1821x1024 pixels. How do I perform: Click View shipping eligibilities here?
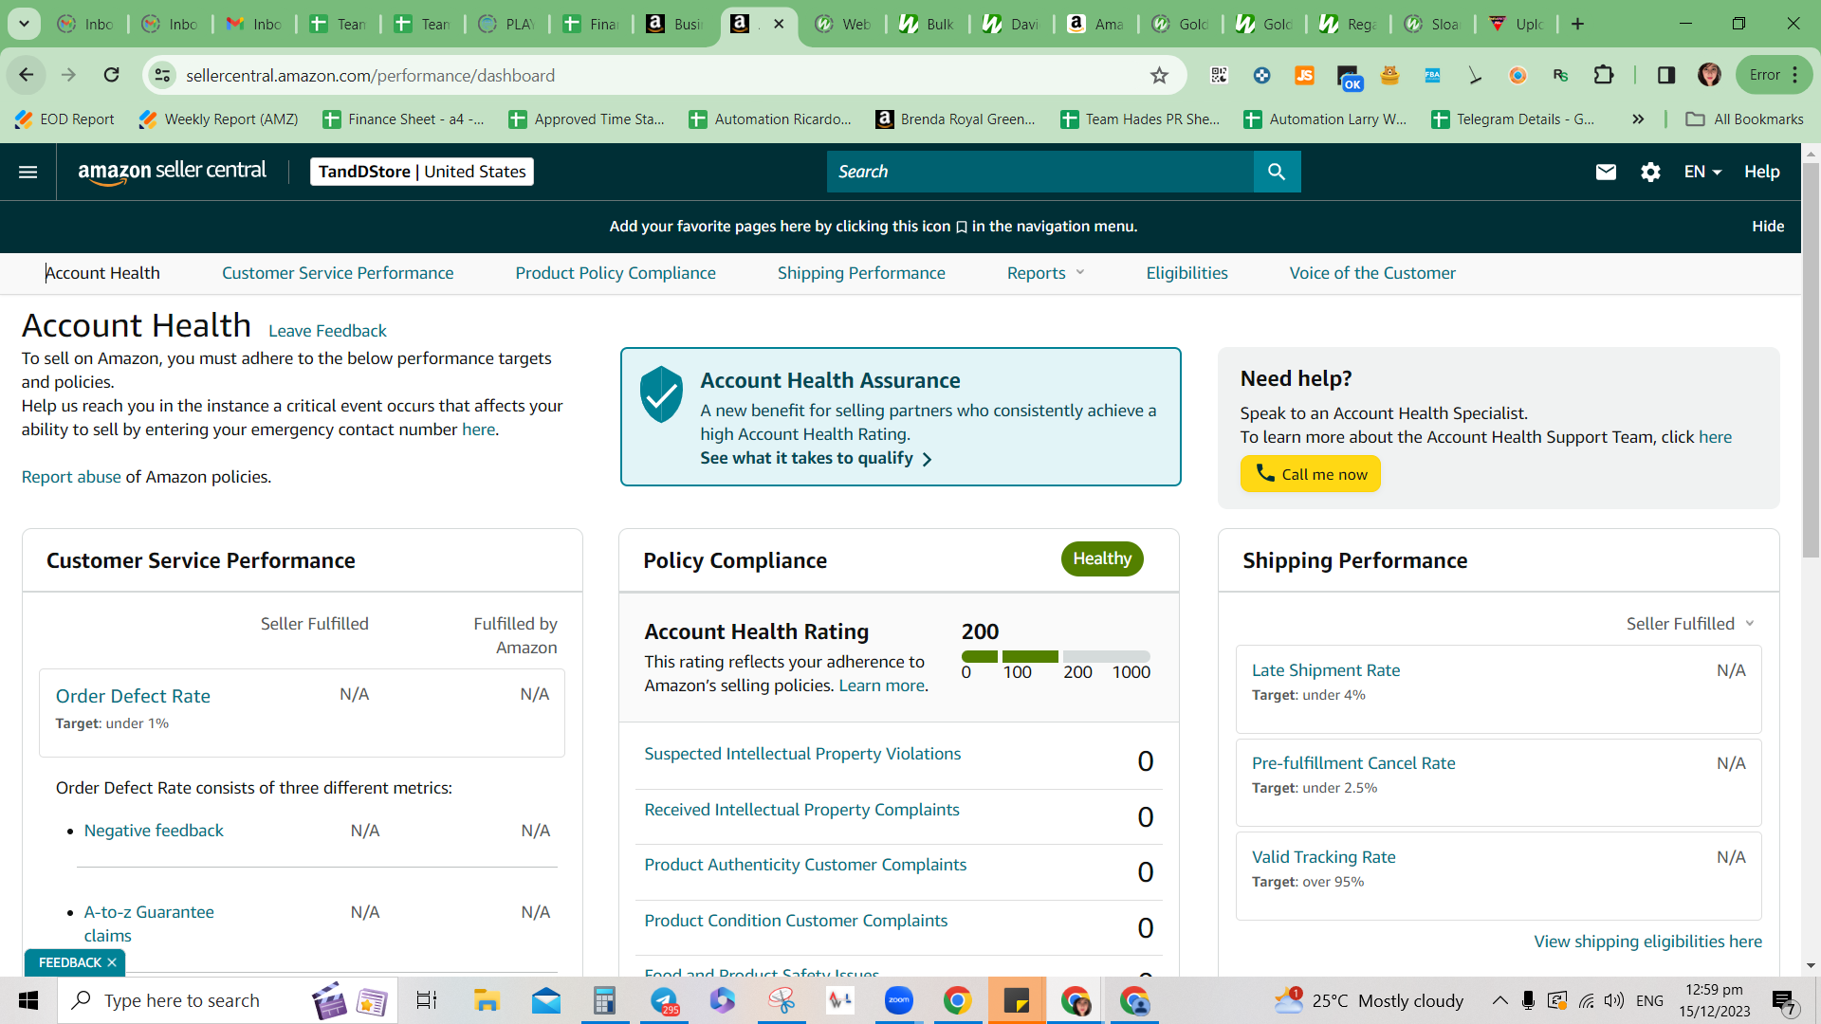[1648, 942]
